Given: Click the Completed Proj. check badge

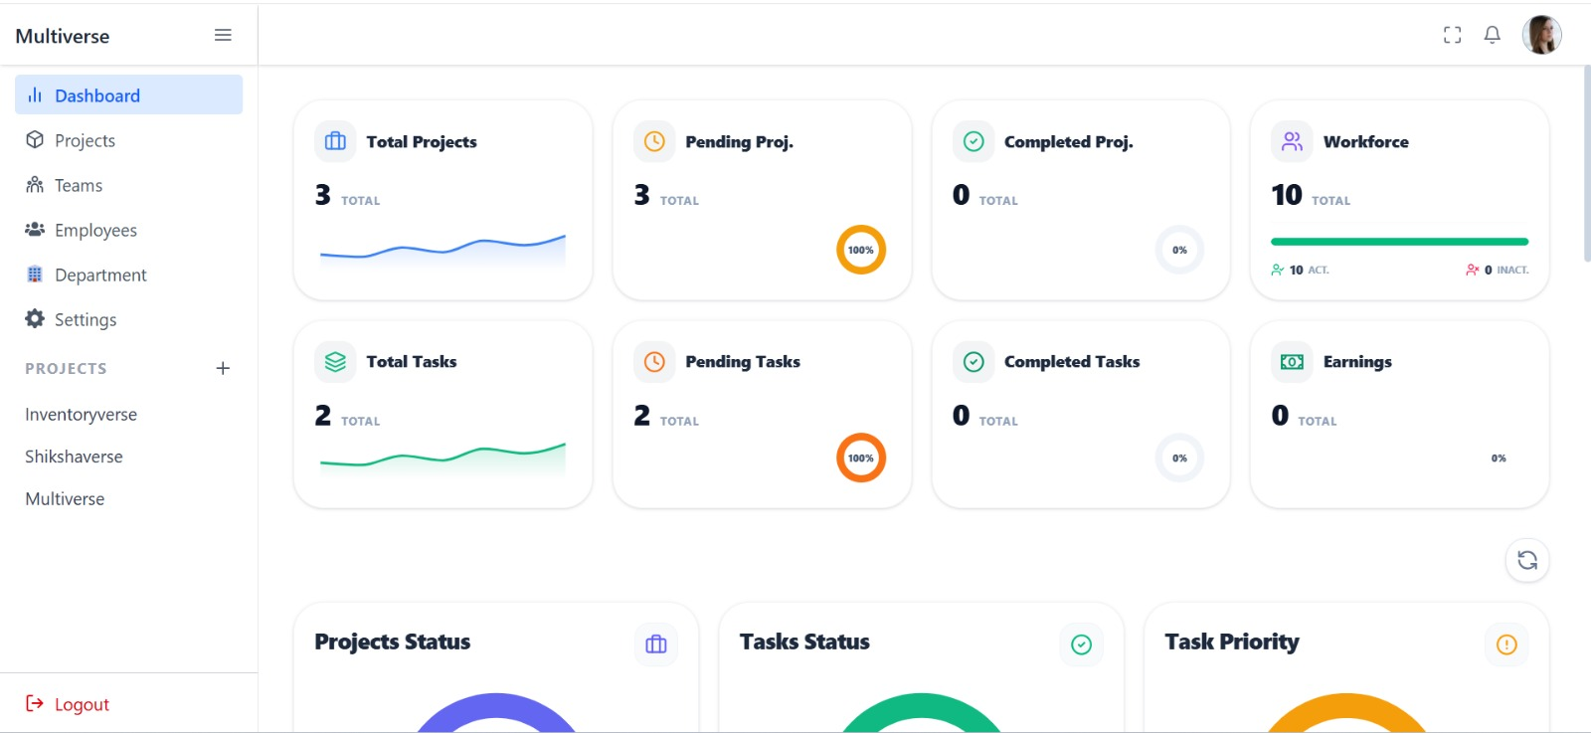Looking at the screenshot, I should [x=972, y=141].
